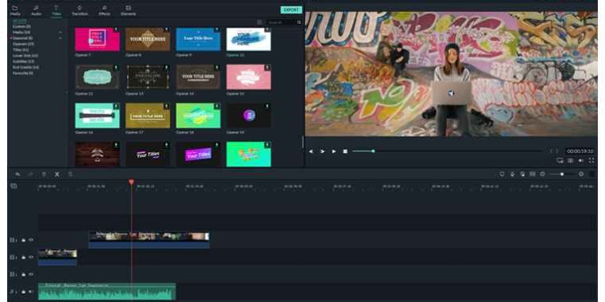Toggle the lock on the second video track
The height and width of the screenshot is (302, 605).
[23, 257]
